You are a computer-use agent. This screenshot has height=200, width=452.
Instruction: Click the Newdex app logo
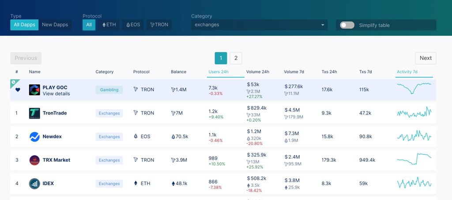34,137
